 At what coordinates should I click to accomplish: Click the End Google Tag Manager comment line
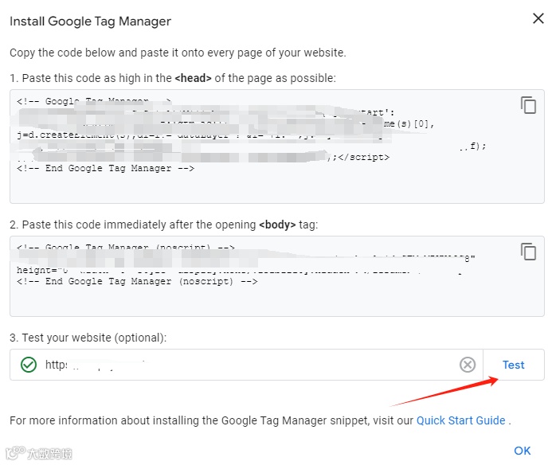coord(105,168)
